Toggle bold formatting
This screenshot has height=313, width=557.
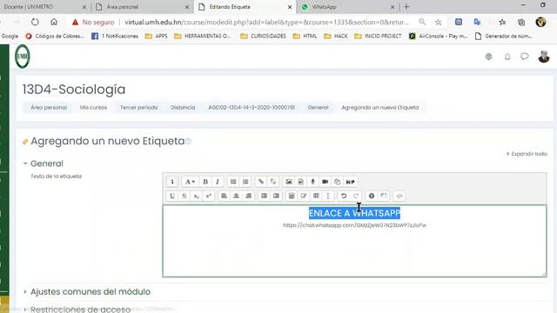[205, 182]
